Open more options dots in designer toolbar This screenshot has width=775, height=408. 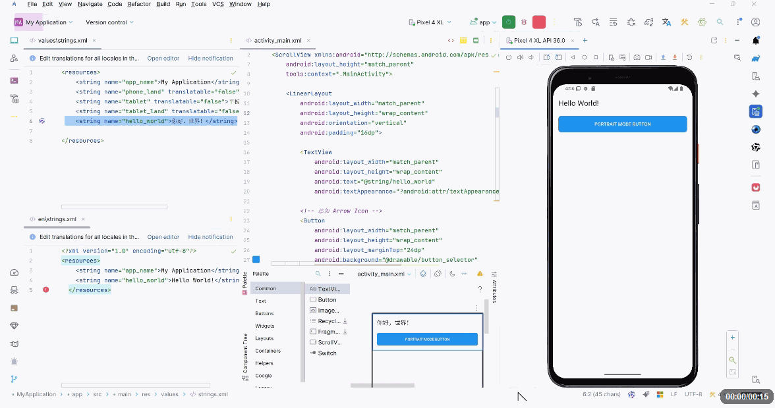tap(464, 273)
